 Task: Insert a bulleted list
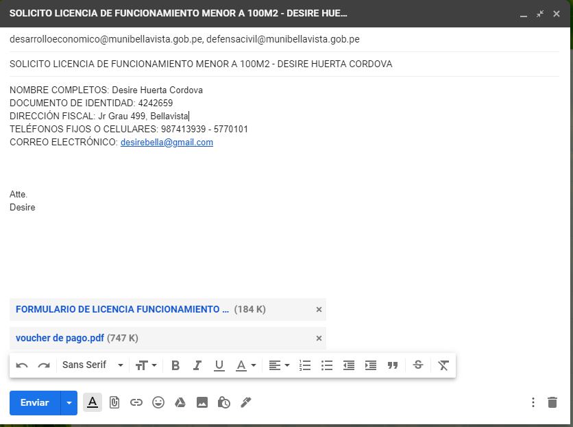click(327, 365)
